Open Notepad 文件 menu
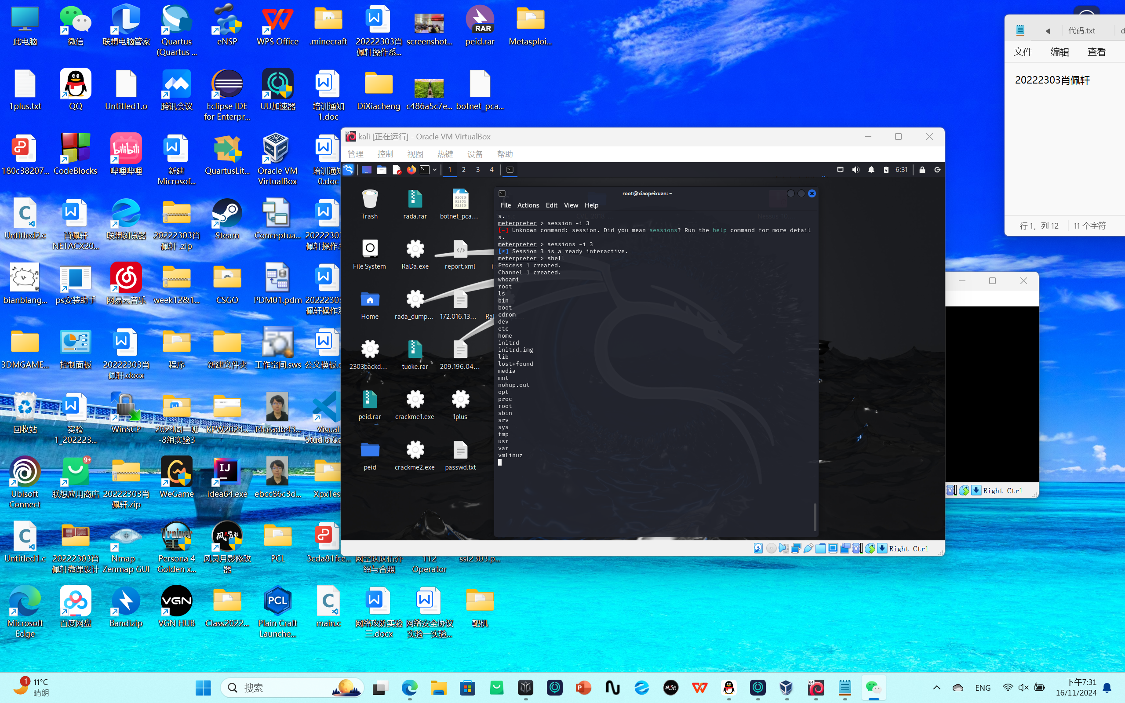Viewport: 1125px width, 703px height. tap(1023, 52)
